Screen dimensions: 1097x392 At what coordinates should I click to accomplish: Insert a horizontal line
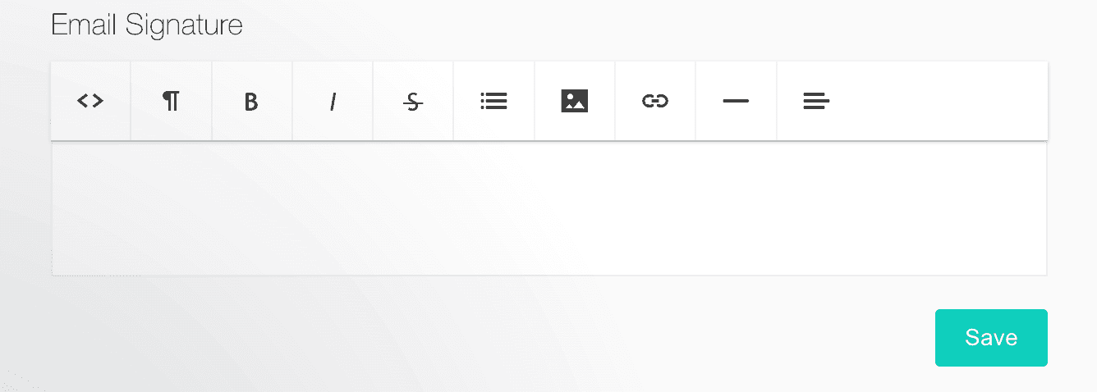click(x=736, y=101)
